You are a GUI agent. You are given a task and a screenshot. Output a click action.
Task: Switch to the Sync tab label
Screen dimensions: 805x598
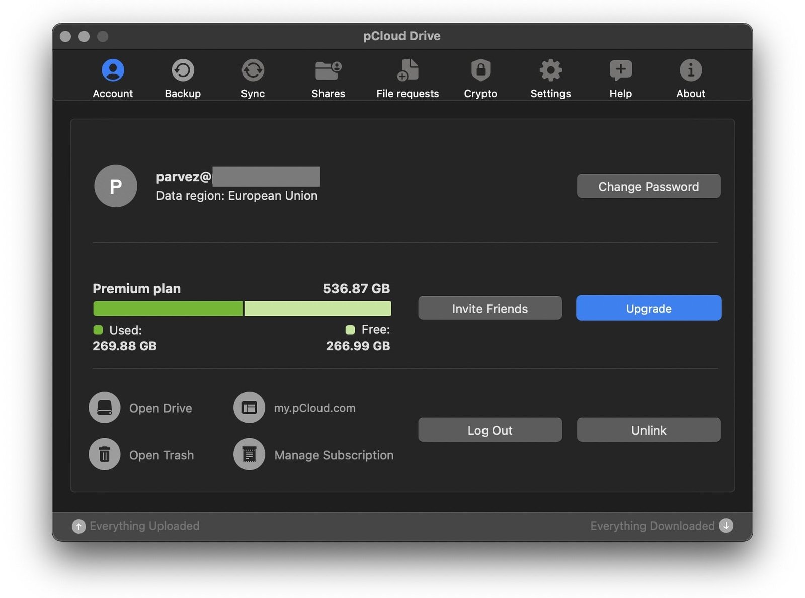tap(253, 94)
